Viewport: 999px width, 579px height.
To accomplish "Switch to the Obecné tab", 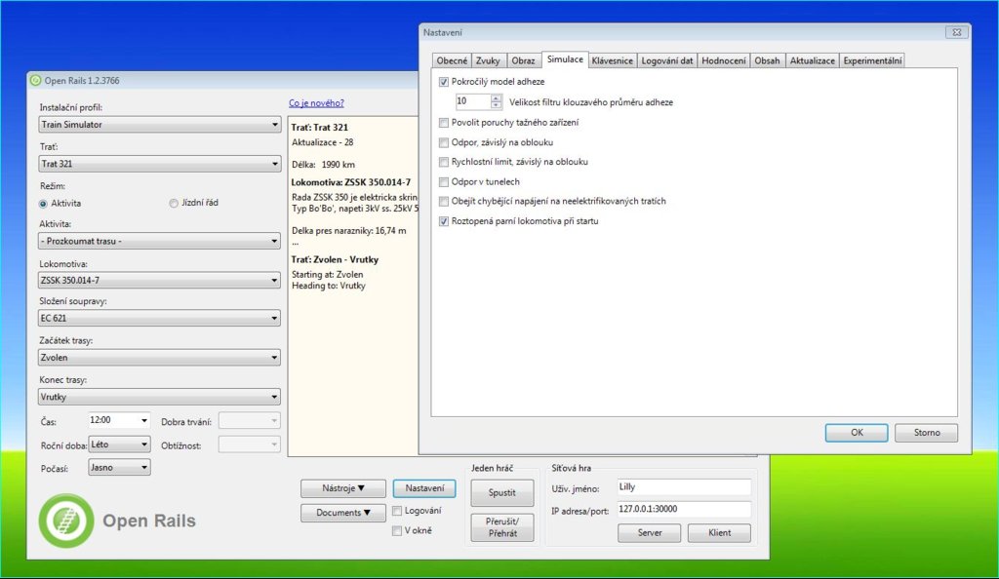I will point(452,60).
